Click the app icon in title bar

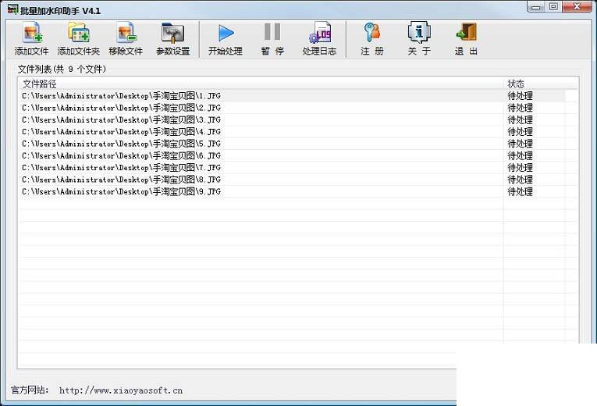click(x=12, y=9)
